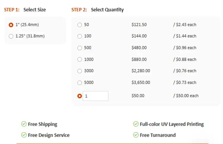Choose quantity 50 radio button
This screenshot has width=223, height=144.
coord(80,25)
